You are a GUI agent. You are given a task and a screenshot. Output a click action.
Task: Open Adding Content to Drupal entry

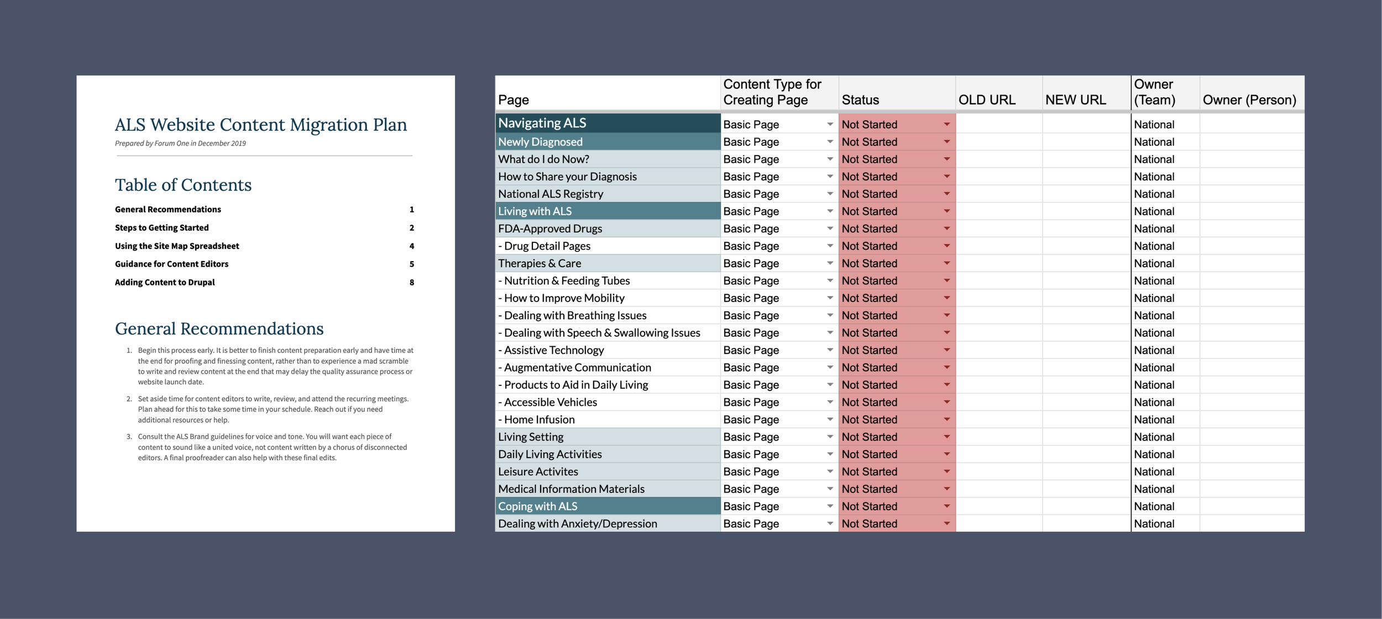[x=165, y=282]
